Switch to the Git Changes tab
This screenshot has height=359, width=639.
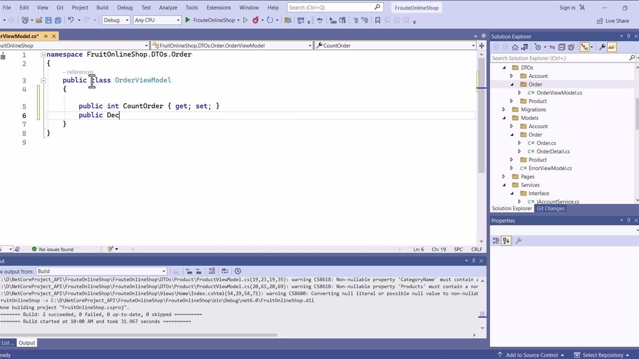coord(550,208)
